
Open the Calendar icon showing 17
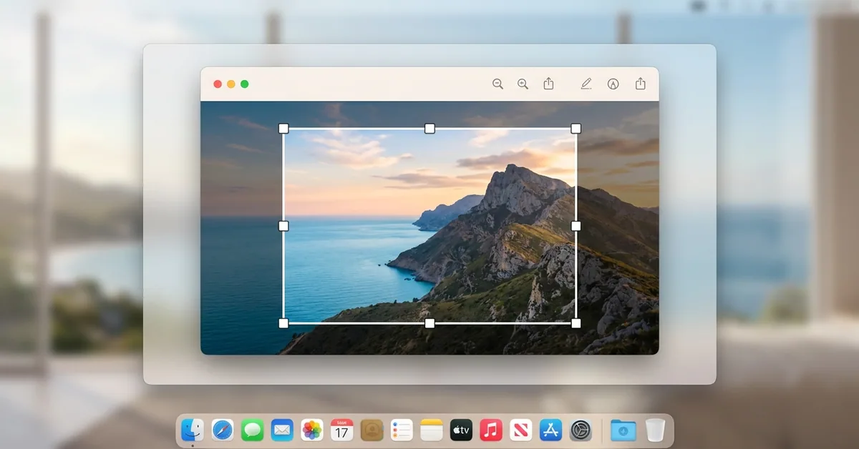coord(342,430)
